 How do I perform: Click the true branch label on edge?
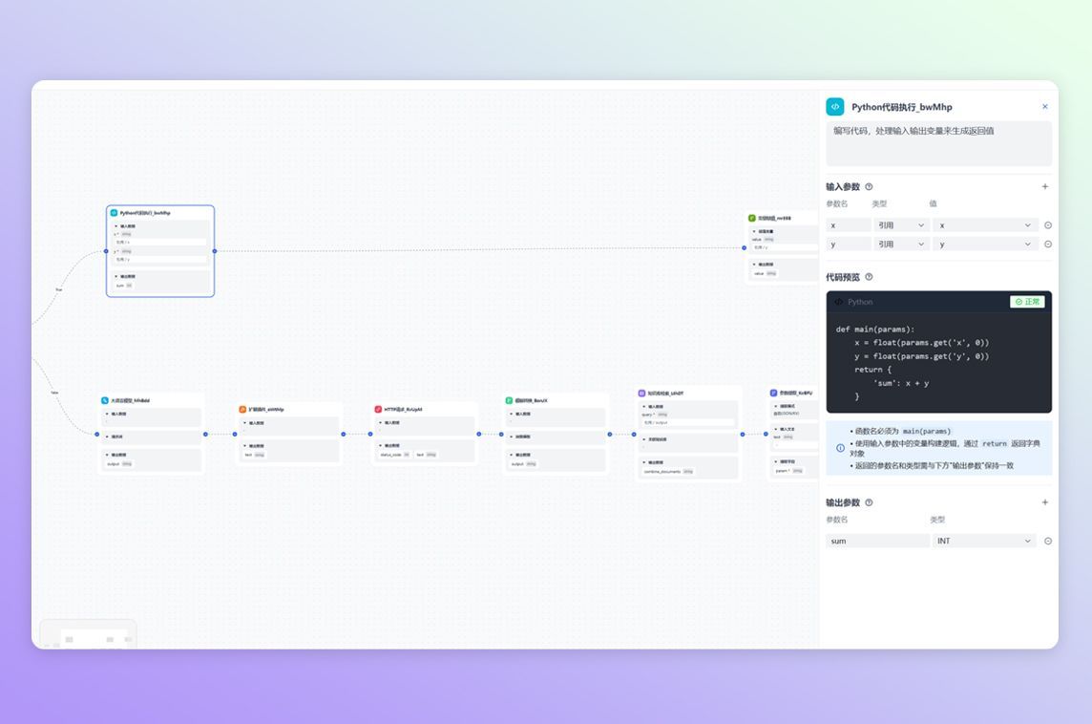(x=59, y=289)
